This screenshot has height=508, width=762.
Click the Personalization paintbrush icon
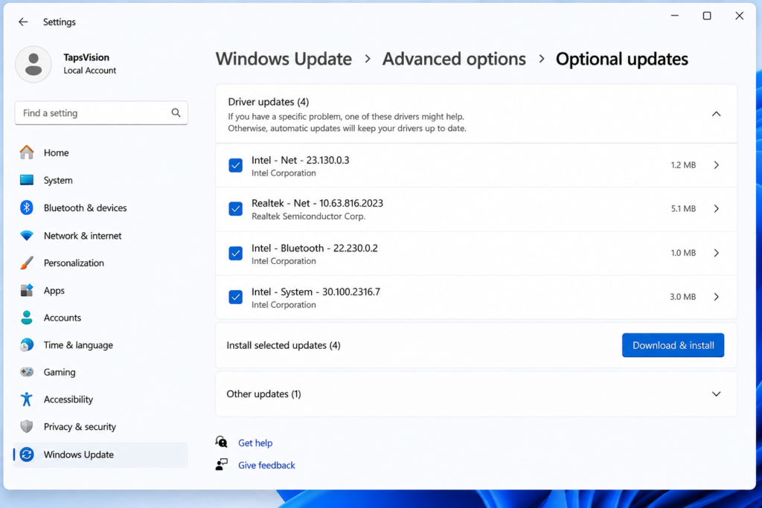27,263
